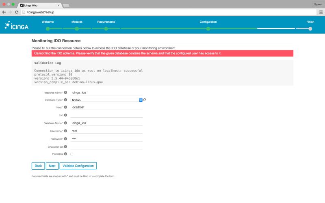Open a new browser tab
The image size is (325, 203).
(x=66, y=5)
